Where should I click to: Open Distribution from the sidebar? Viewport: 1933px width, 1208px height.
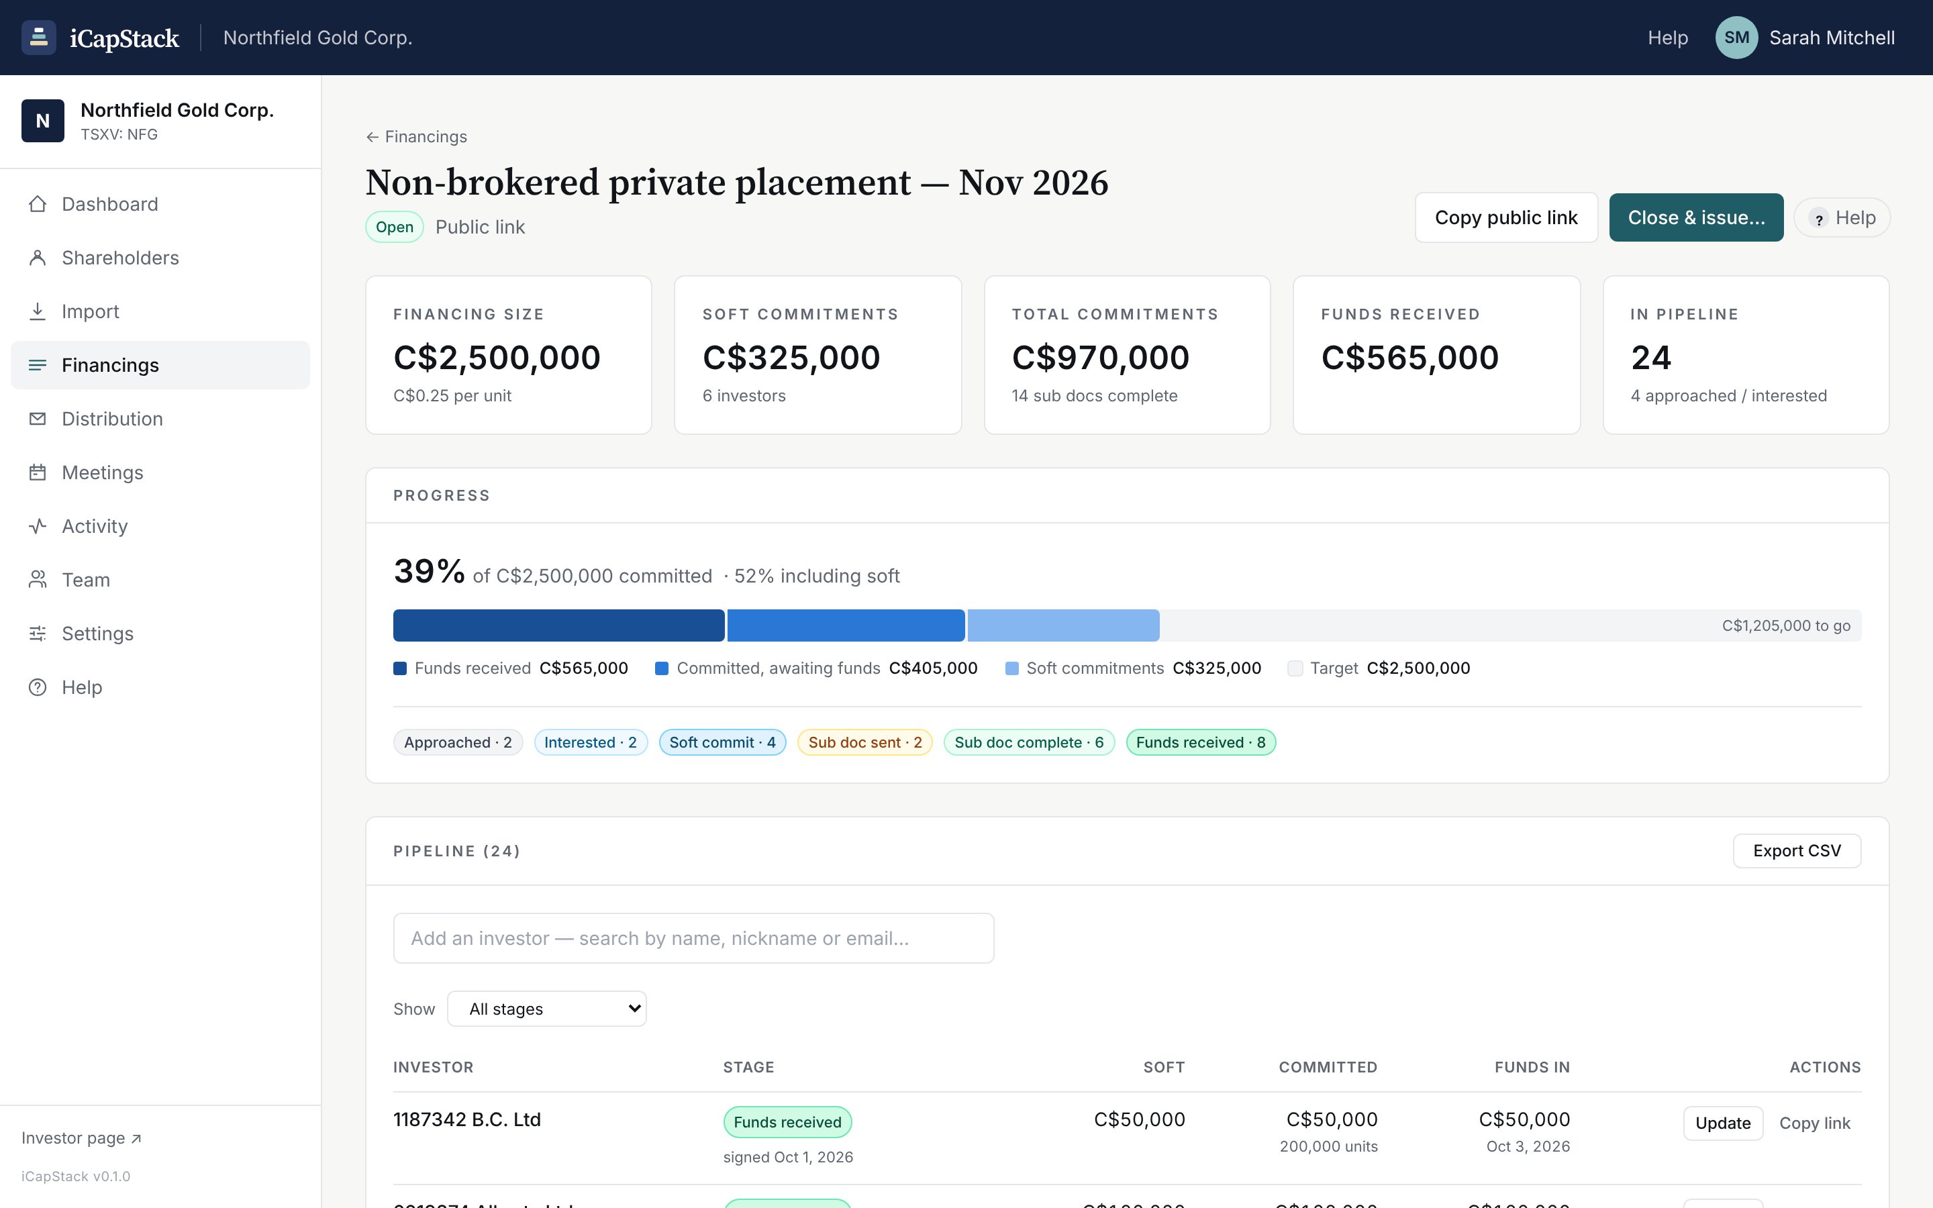point(160,419)
